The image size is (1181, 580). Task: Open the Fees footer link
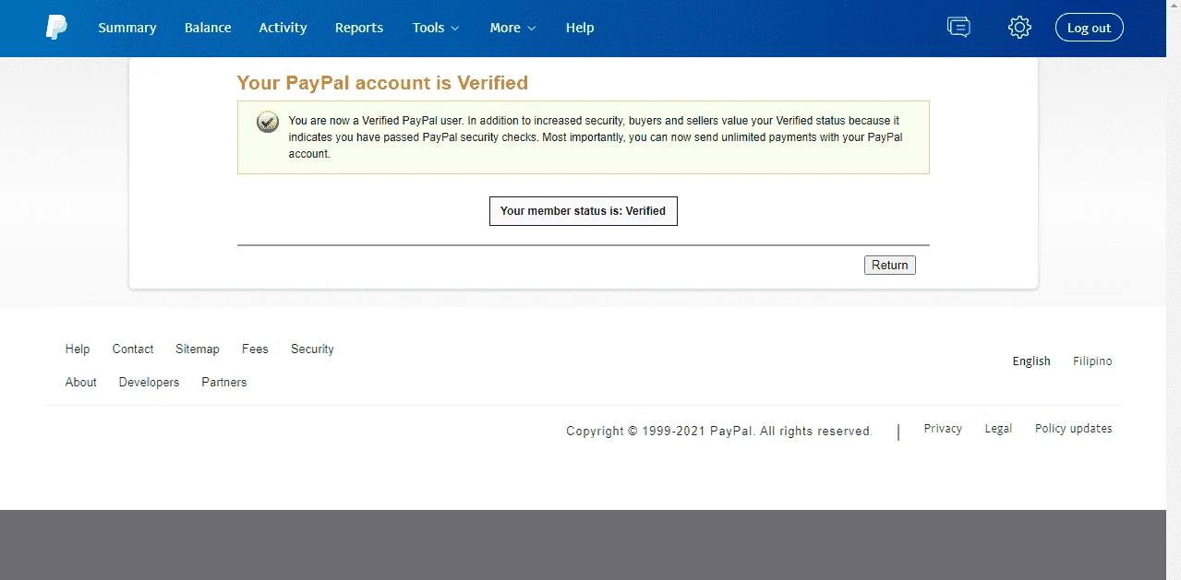click(255, 349)
